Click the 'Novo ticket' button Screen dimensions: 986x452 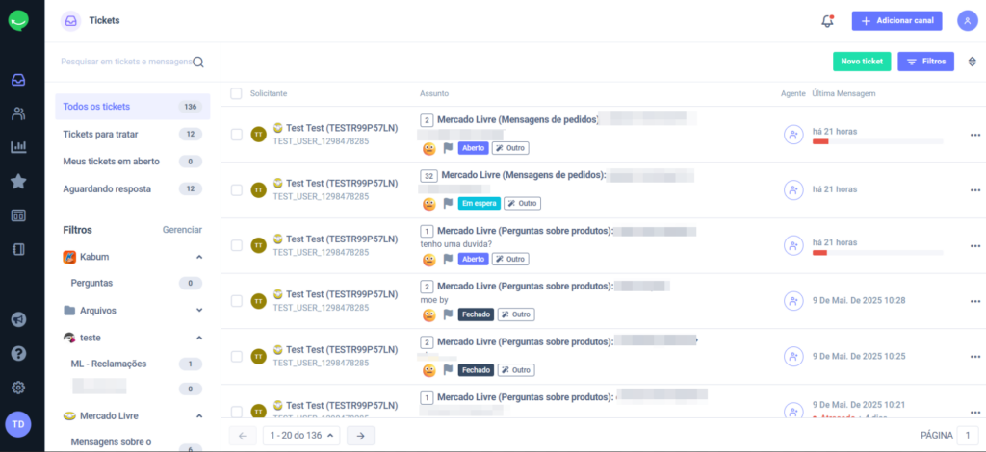pos(862,62)
